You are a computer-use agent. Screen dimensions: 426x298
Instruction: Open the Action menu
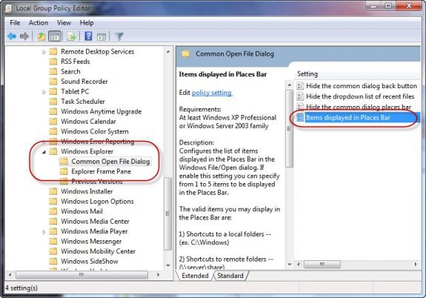(x=39, y=23)
